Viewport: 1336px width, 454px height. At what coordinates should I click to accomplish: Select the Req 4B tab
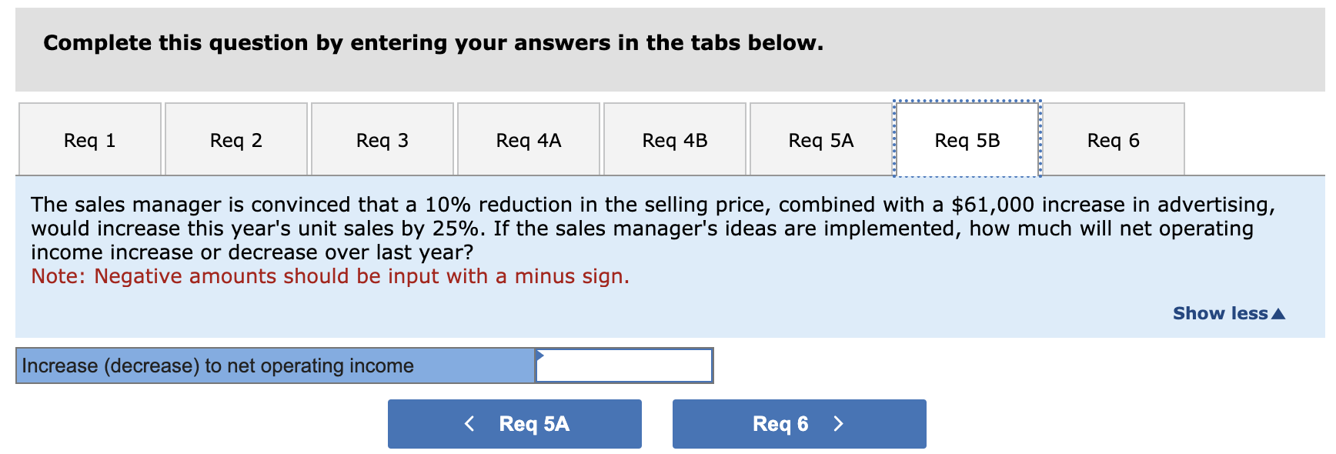(x=675, y=139)
